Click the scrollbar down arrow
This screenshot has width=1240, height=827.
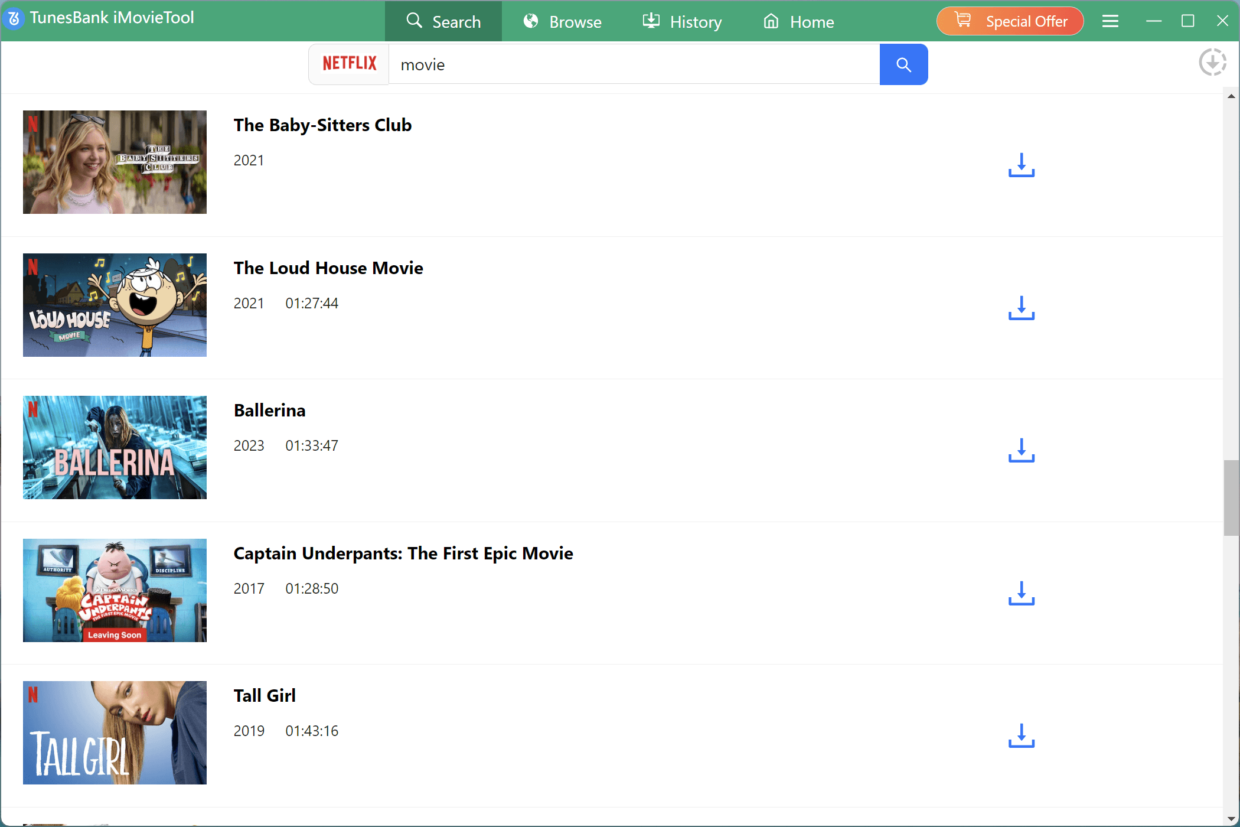point(1231,818)
